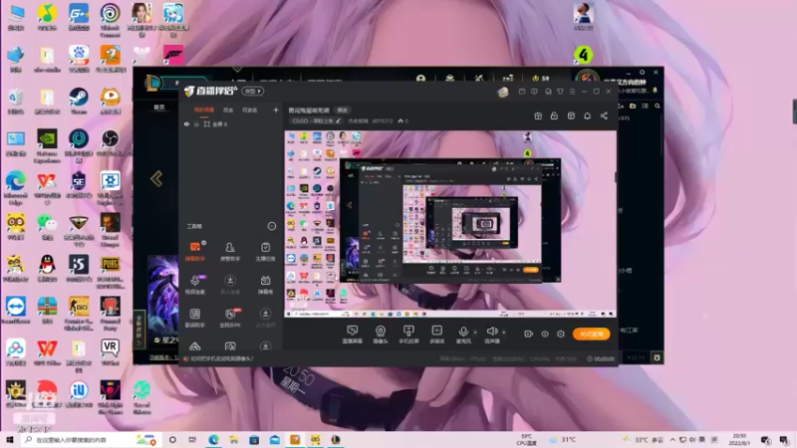The height and width of the screenshot is (448, 797).
Task: Open League client gear at bottom right
Action: (657, 357)
